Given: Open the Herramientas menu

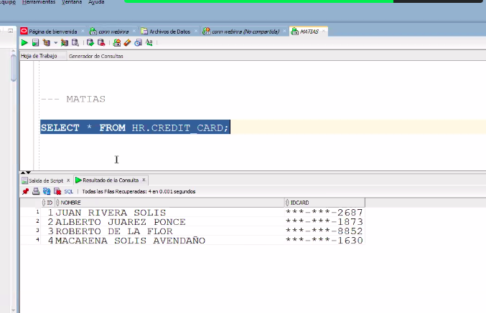Looking at the screenshot, I should tap(38, 2).
